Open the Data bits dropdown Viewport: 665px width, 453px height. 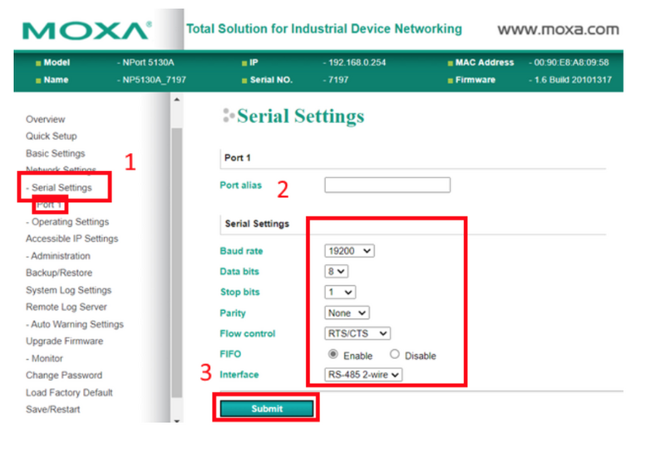coord(337,272)
